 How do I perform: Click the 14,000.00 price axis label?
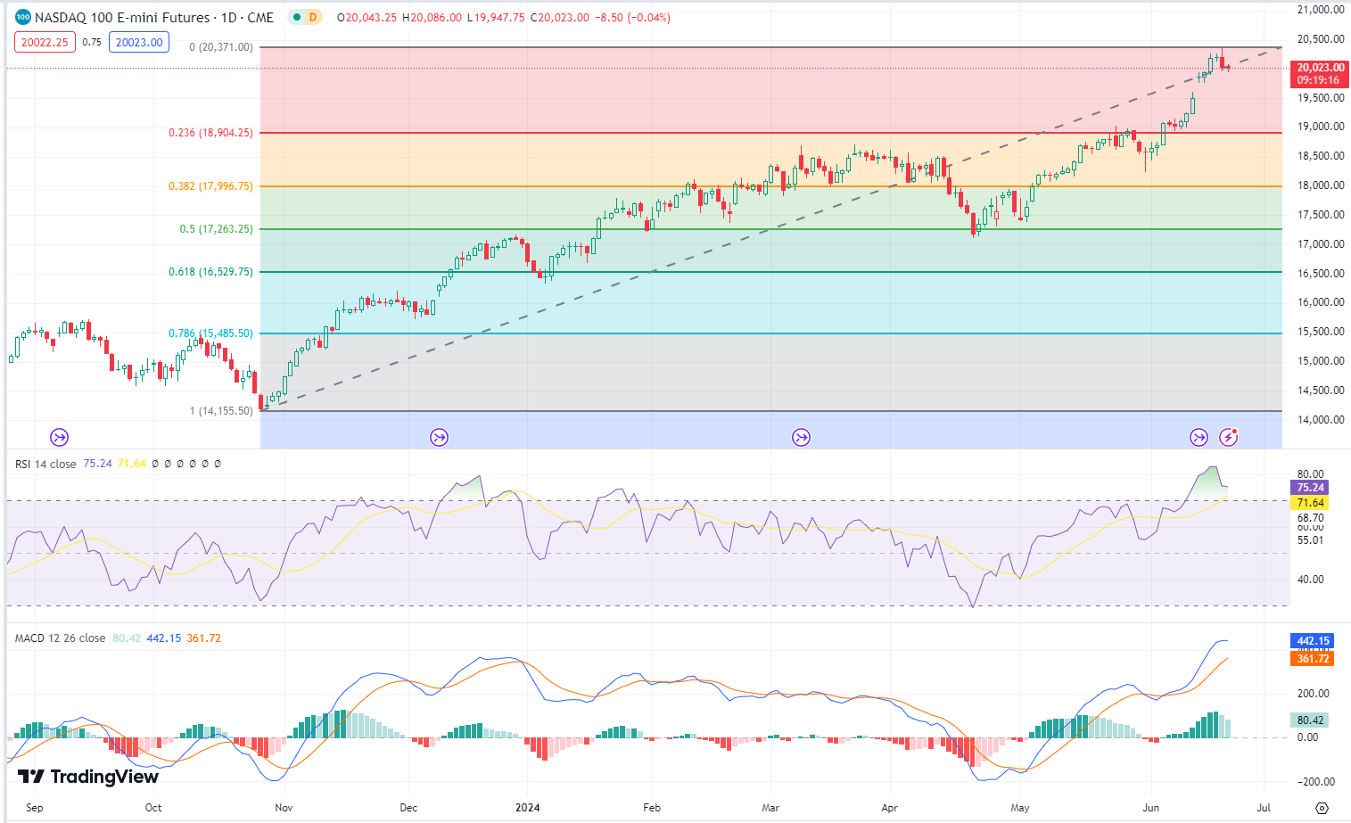pyautogui.click(x=1321, y=420)
